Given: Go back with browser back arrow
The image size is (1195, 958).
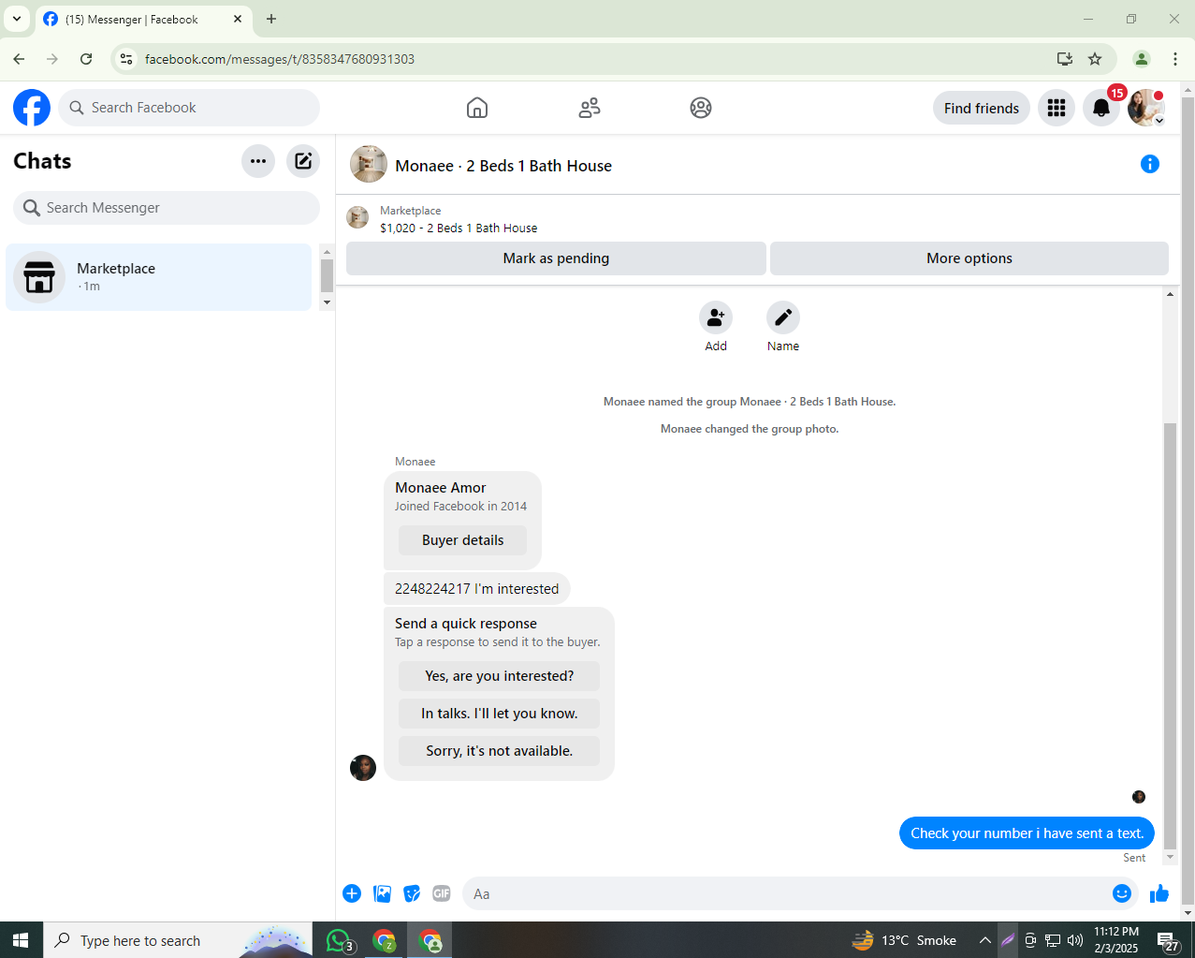Looking at the screenshot, I should (19, 59).
